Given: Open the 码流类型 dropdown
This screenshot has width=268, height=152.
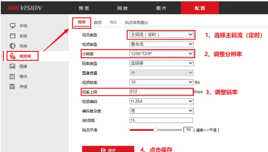Looking at the screenshot, I should (x=161, y=35).
